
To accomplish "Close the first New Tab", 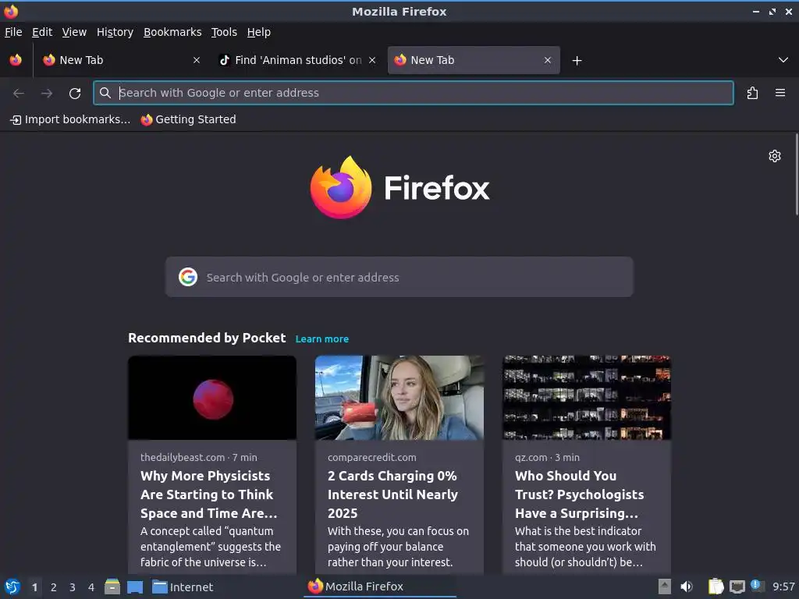I will pos(197,60).
